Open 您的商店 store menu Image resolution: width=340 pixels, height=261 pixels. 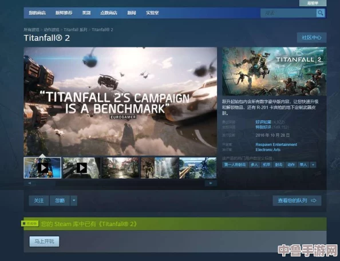coord(37,13)
